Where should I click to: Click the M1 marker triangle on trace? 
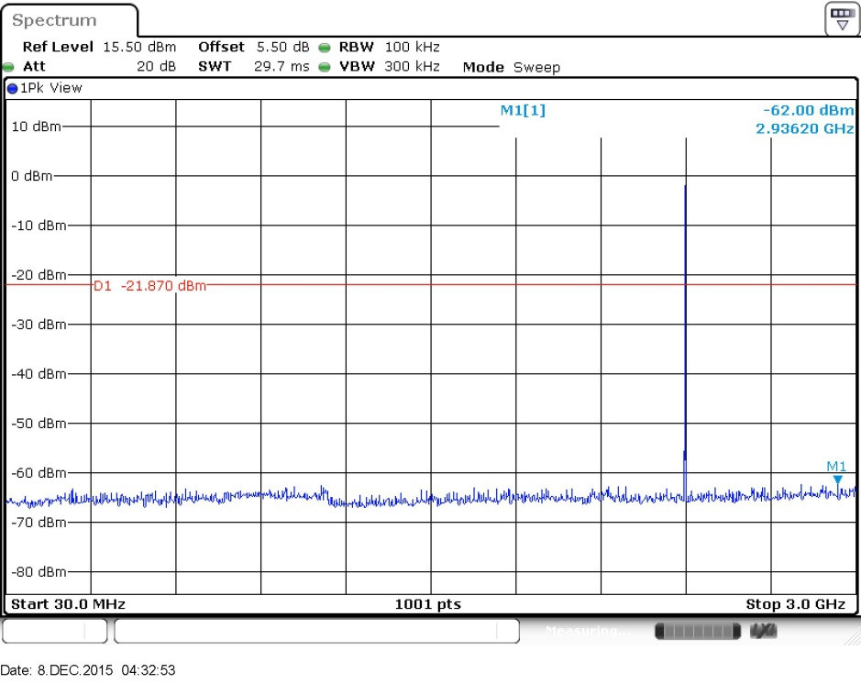pyautogui.click(x=837, y=480)
